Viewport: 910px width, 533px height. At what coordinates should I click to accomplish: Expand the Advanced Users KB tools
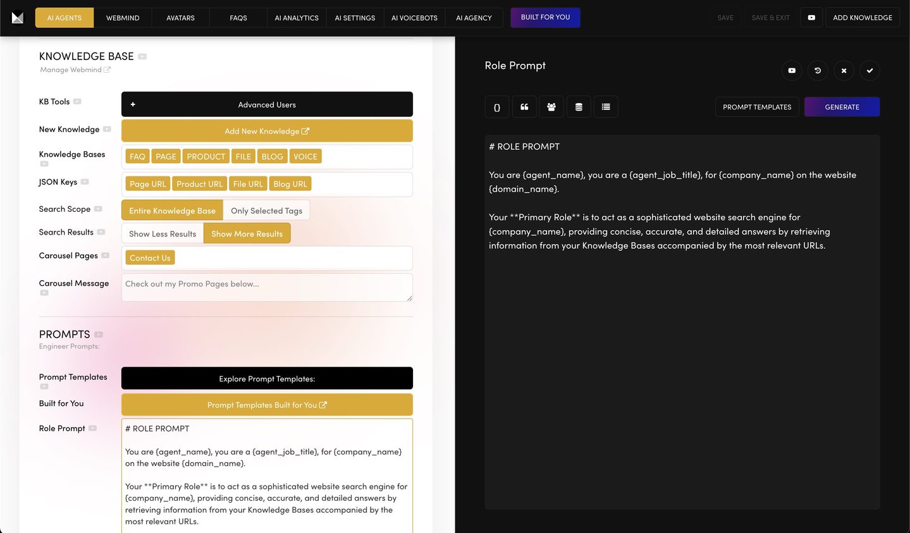267,105
